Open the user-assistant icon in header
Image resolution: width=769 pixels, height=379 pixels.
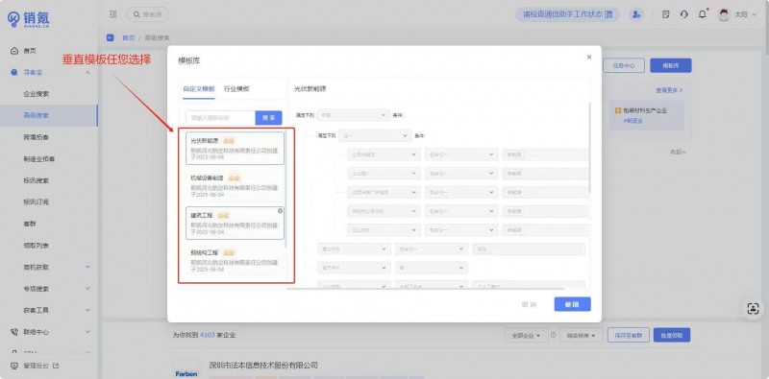pyautogui.click(x=636, y=14)
